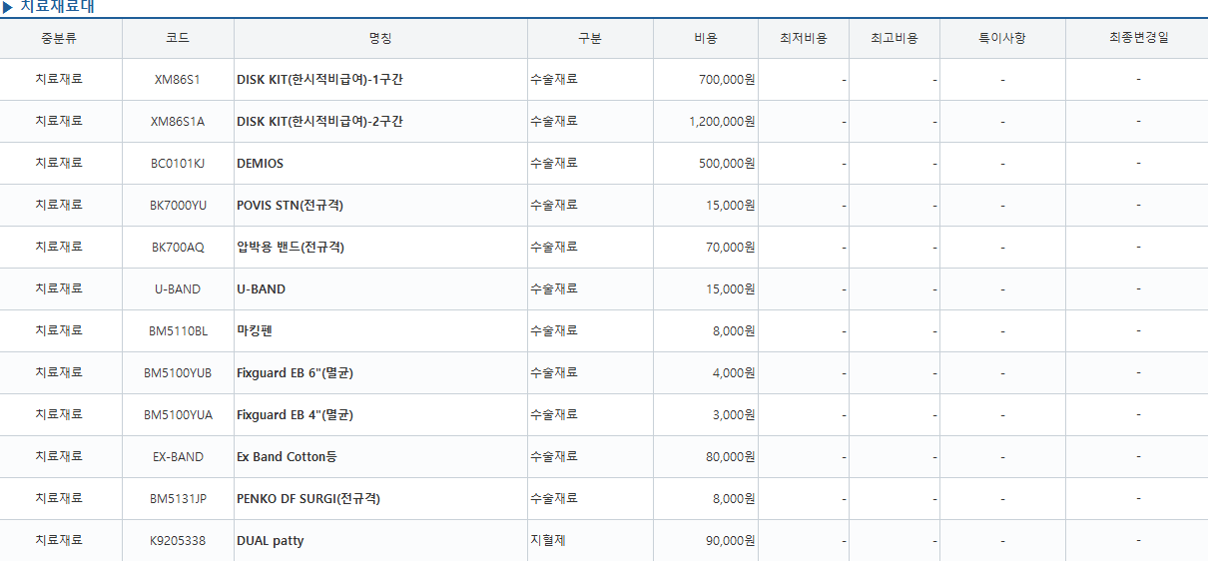Select code BK700AQ
Screen dimensions: 1208x561
[178, 248]
